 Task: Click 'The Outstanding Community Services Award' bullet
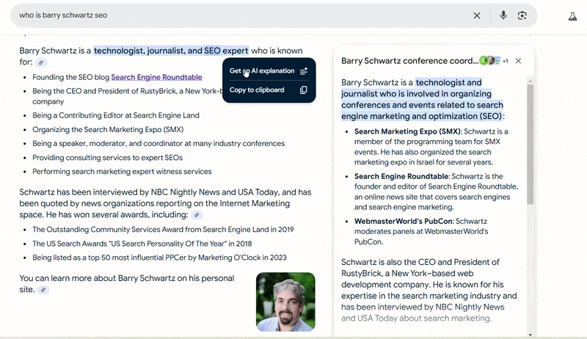[163, 230]
